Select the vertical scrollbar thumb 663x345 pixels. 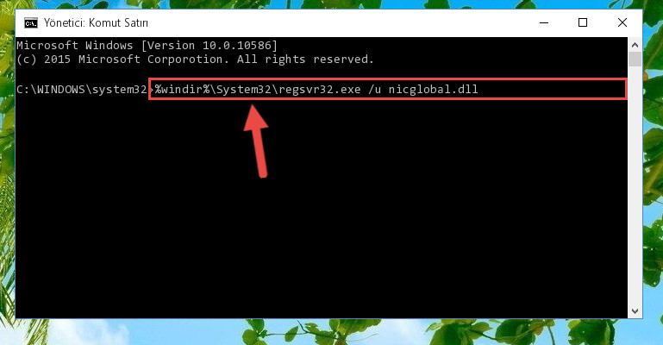635,60
